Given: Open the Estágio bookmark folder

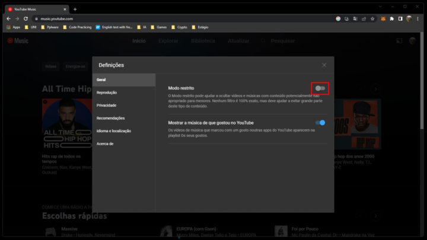Looking at the screenshot, I should (200, 27).
